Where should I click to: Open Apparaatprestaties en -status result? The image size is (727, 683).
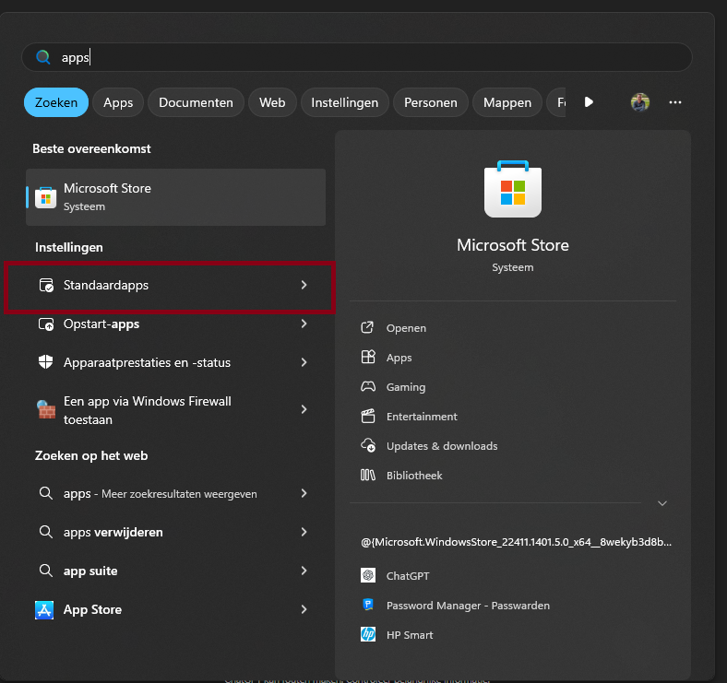[175, 362]
